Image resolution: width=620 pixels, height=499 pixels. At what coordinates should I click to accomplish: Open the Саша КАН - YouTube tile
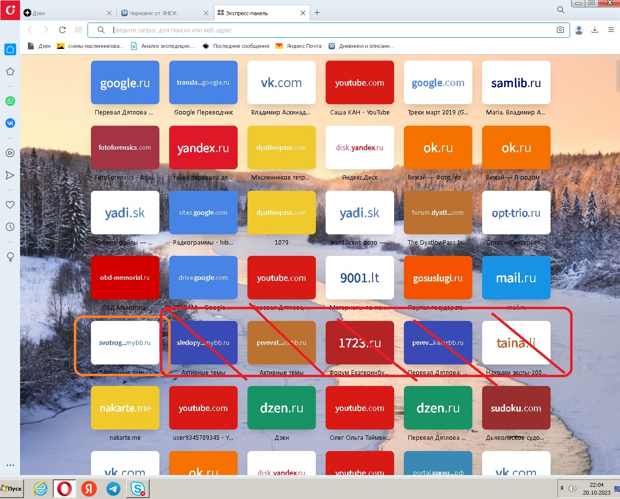[360, 82]
